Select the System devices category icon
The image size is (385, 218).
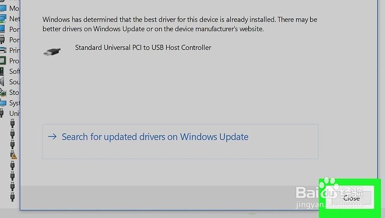(x=4, y=103)
